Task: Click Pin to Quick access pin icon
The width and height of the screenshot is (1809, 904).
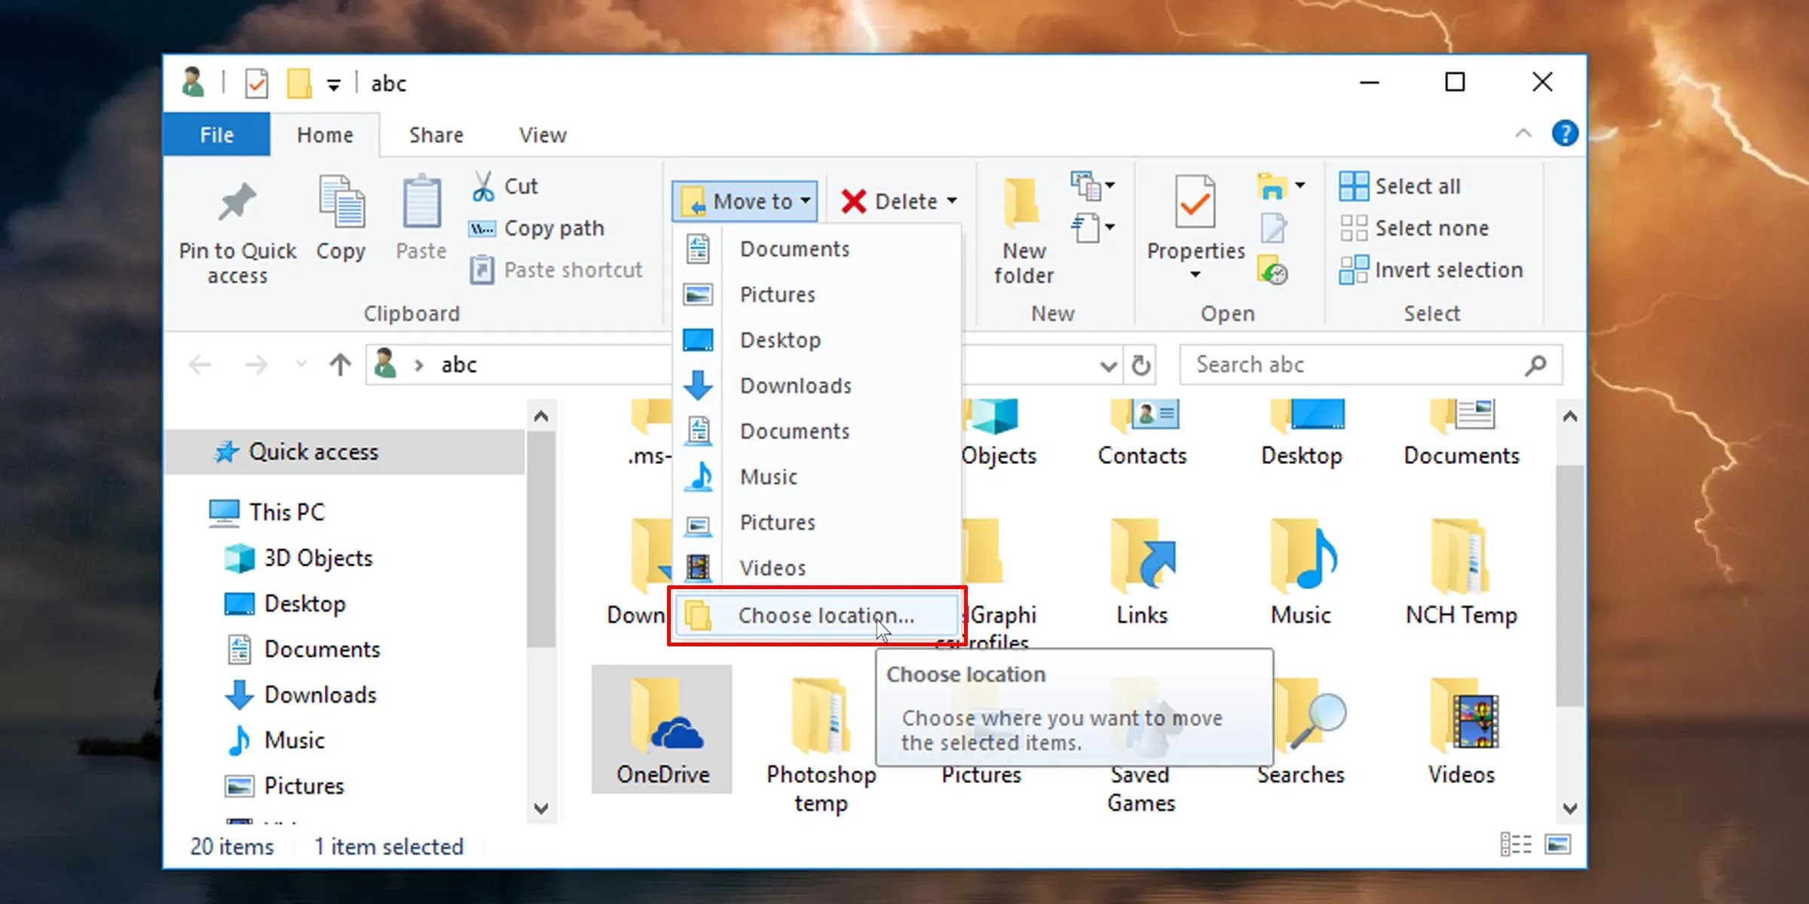Action: point(237,202)
